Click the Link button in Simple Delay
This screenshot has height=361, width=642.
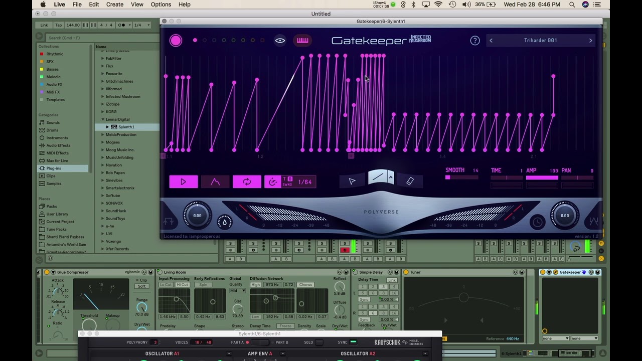392,280
